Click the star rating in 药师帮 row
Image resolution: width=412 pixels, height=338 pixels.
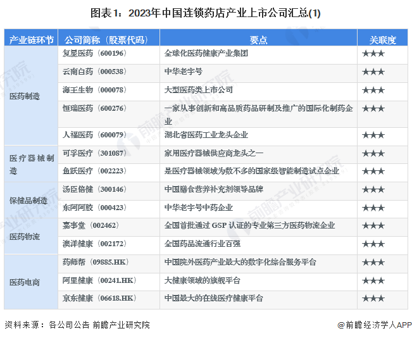(373, 263)
